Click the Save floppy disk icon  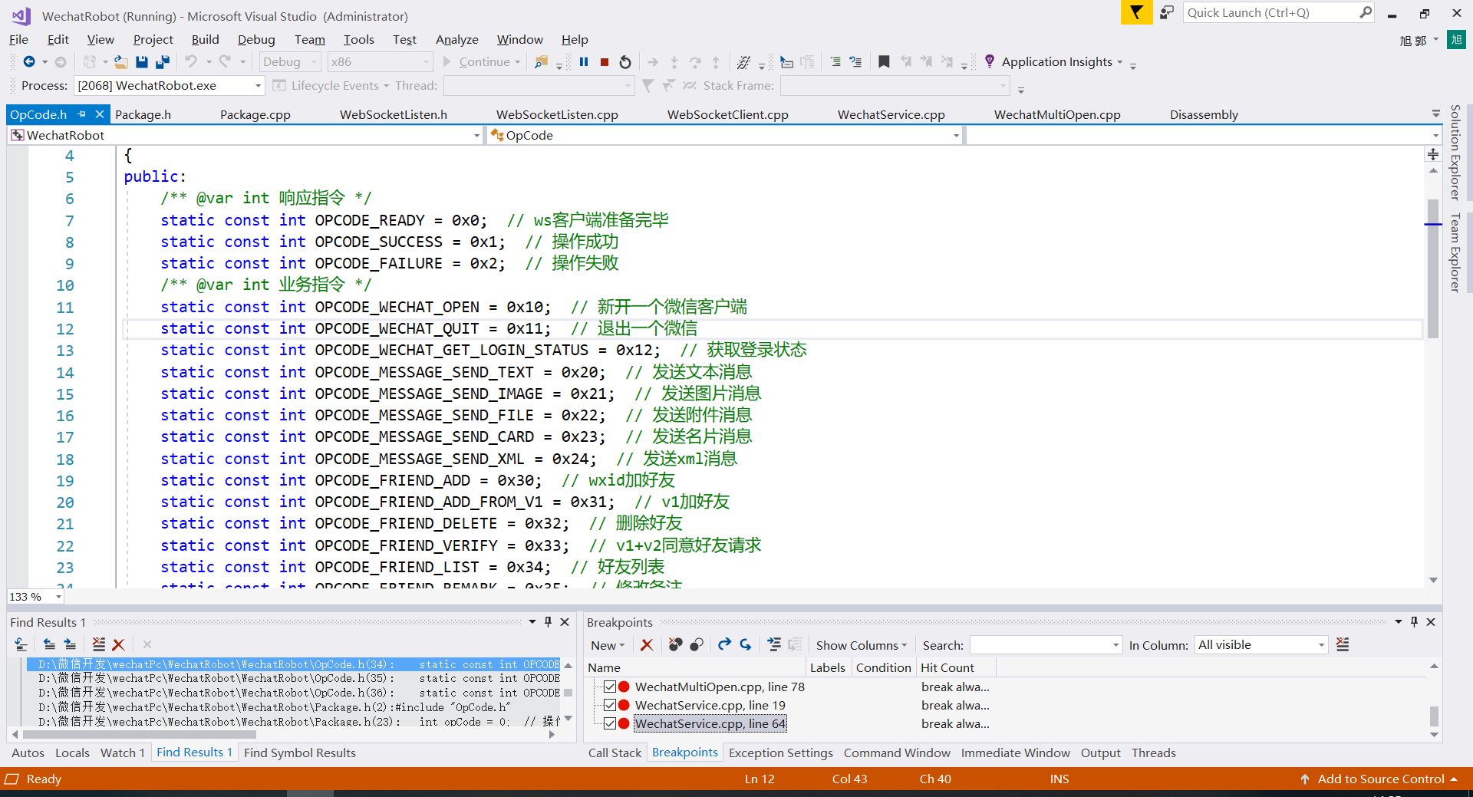tap(142, 62)
